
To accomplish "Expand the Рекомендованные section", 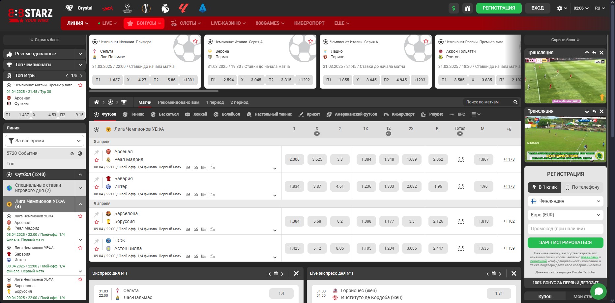I will click(80, 54).
